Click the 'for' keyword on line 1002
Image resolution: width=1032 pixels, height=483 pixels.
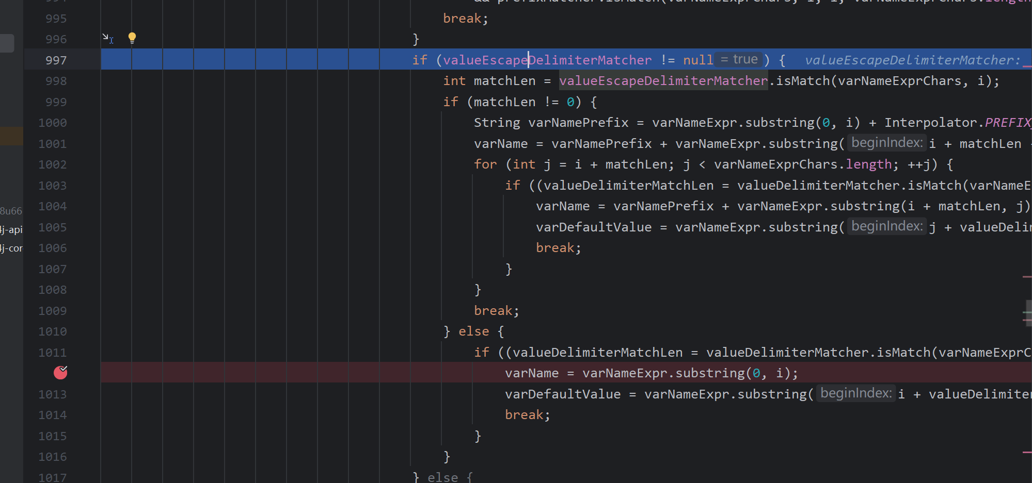pos(485,164)
